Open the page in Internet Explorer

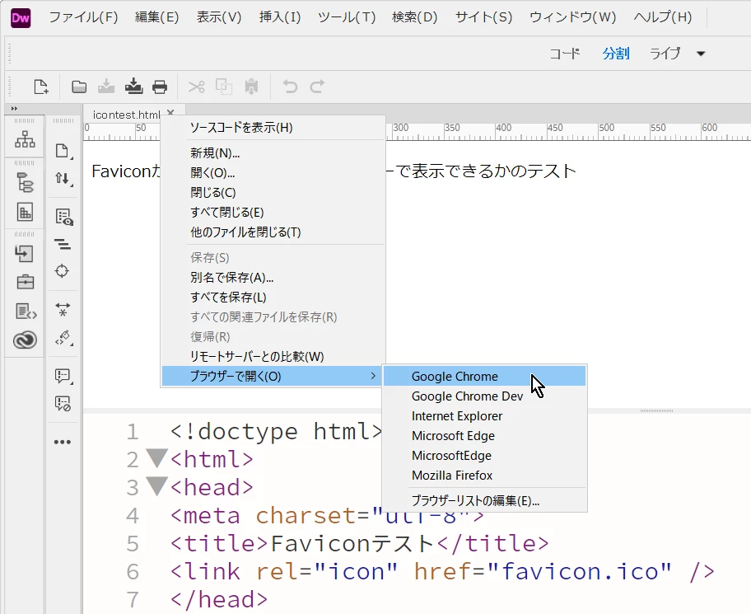[485, 415]
